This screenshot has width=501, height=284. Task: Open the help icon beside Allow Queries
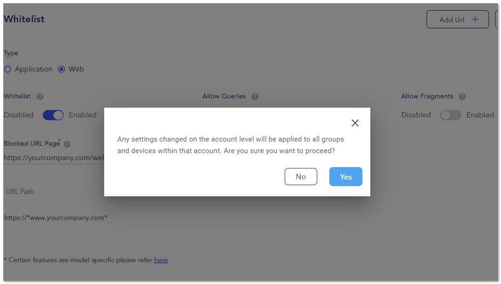[254, 97]
